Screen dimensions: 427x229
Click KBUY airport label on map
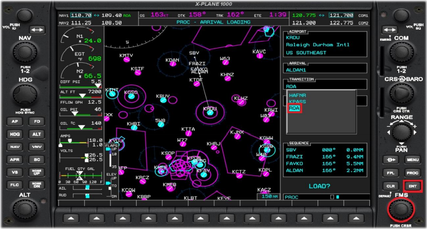163,96
